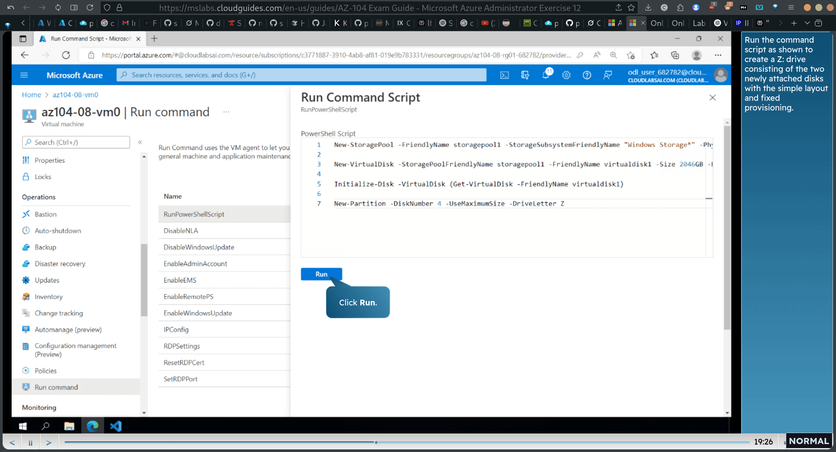Select the EnableWindowsUpdate command row

pyautogui.click(x=224, y=313)
